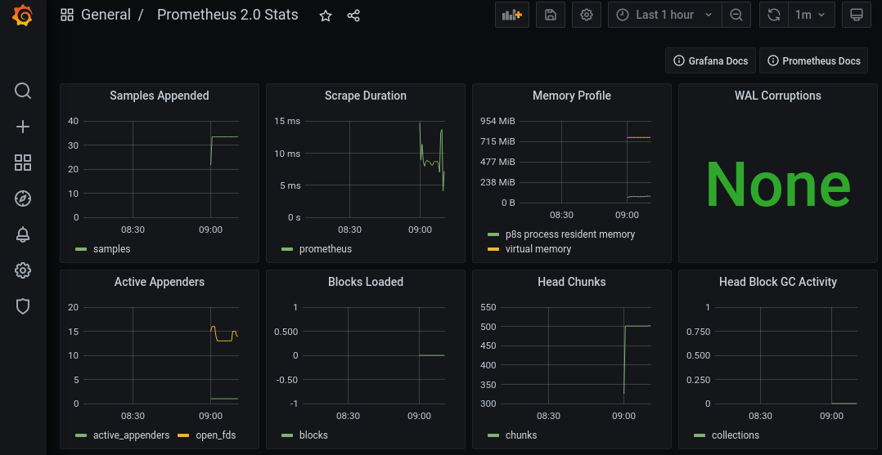Share the dashboard via share icon
The height and width of the screenshot is (455, 882).
353,16
